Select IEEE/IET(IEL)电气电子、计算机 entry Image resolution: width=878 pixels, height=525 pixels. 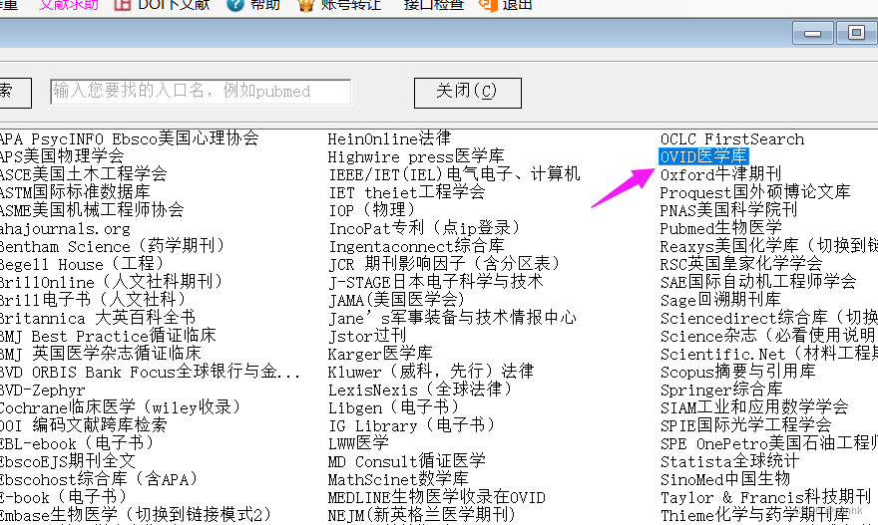pos(454,174)
